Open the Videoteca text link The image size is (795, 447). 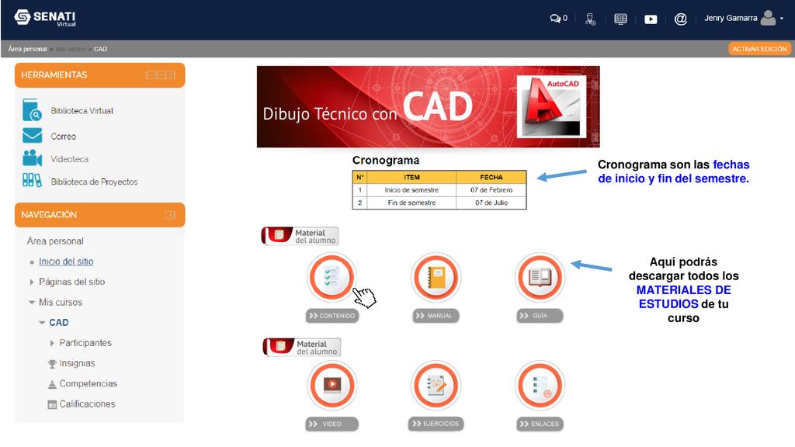pyautogui.click(x=69, y=158)
